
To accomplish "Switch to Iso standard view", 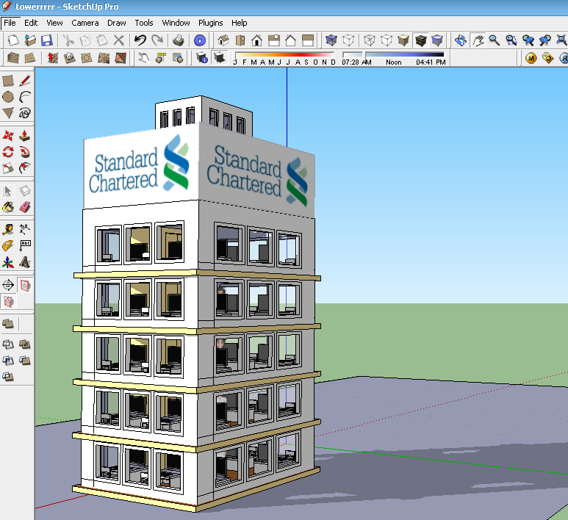I will (x=223, y=40).
